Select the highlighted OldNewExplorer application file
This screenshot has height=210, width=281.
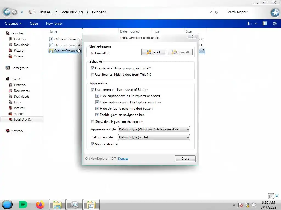pos(65,51)
